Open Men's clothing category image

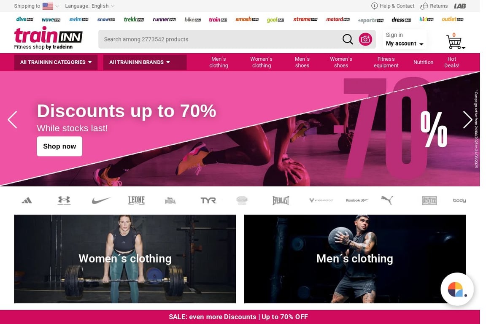[x=354, y=259]
